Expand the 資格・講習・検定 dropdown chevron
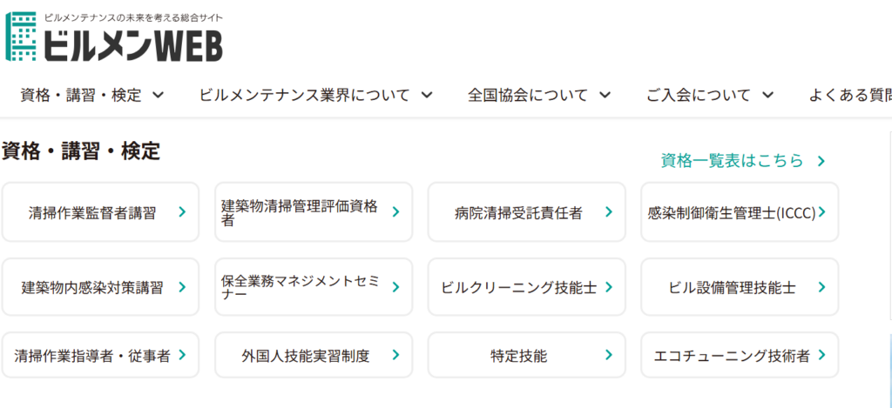Image resolution: width=892 pixels, height=408 pixels. point(158,95)
